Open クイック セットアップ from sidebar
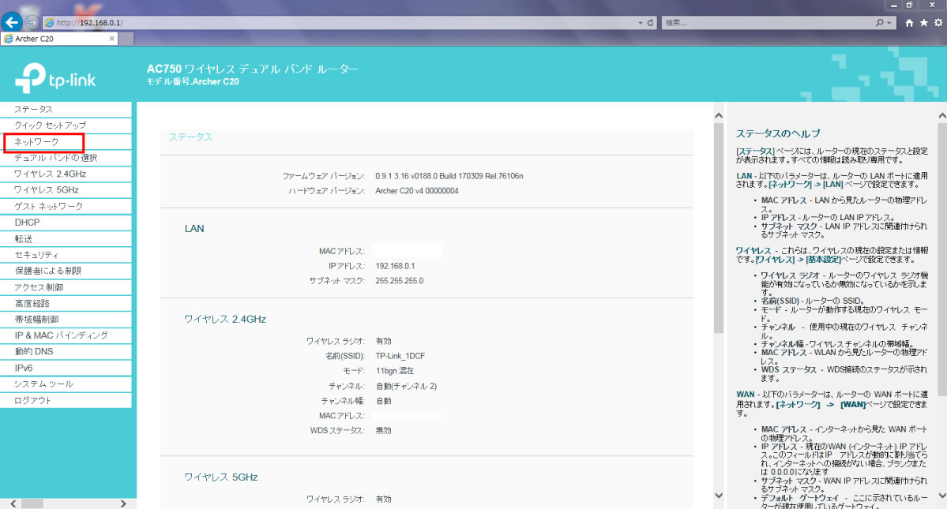This screenshot has height=509, width=947. 50,125
